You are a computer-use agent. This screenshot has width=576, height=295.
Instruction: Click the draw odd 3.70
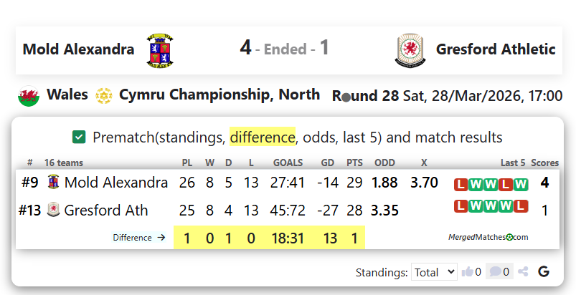tap(424, 183)
